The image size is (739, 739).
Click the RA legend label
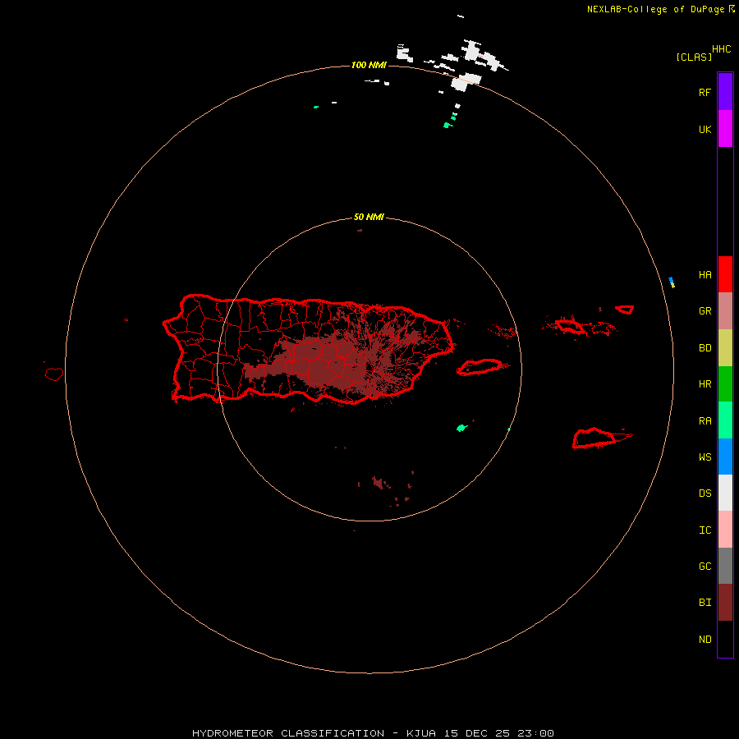click(705, 421)
